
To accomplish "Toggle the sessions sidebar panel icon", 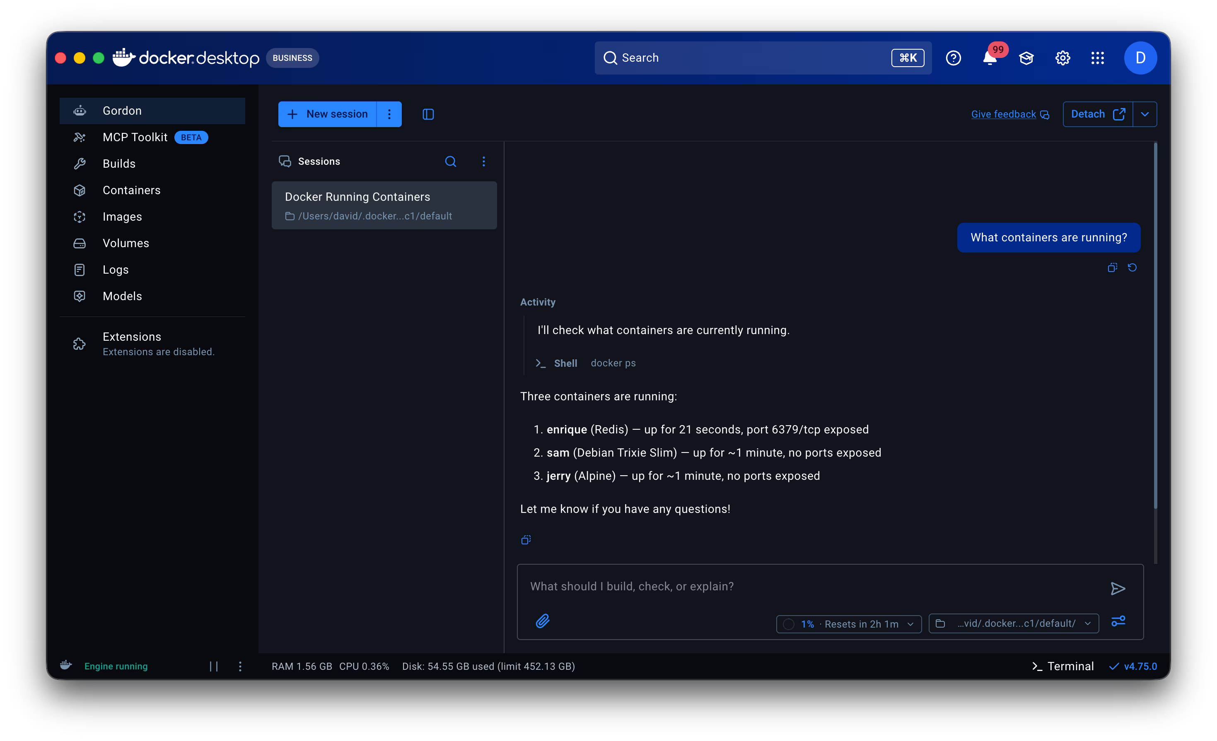I will [x=428, y=114].
